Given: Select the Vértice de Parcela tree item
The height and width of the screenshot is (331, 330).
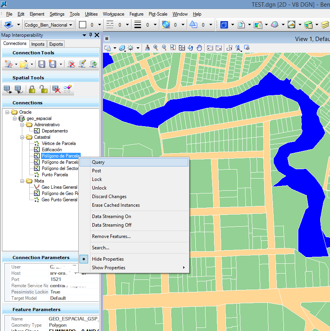Looking at the screenshot, I should point(59,143).
